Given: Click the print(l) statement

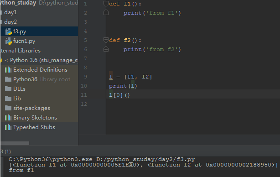Looking at the screenshot, I should click(123, 86).
